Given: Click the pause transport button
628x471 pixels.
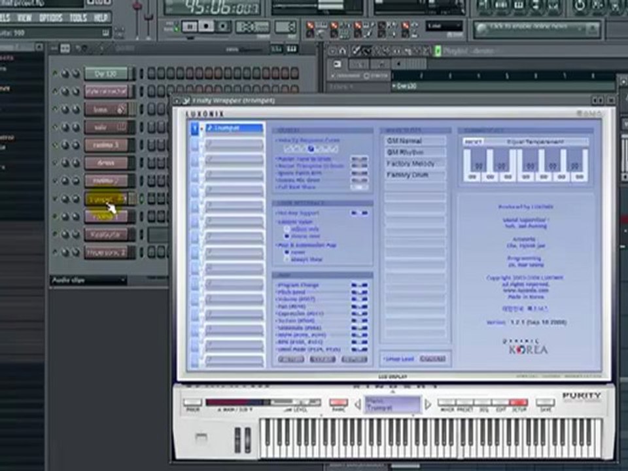Looking at the screenshot, I should (x=190, y=26).
